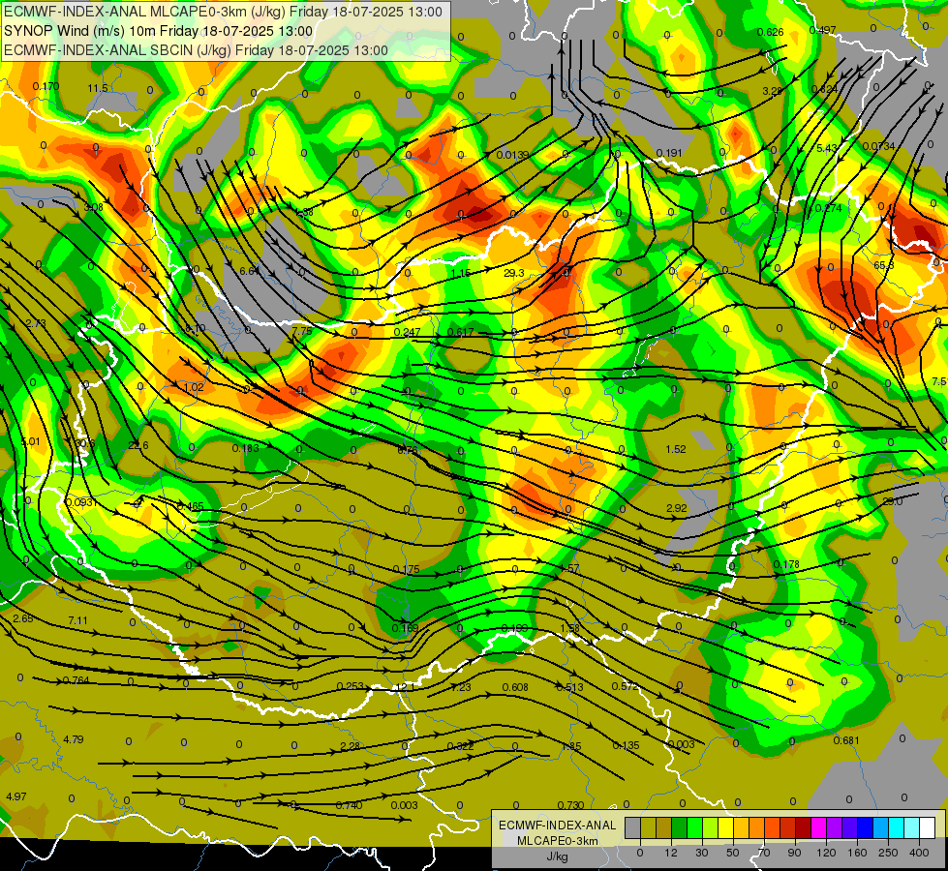Click the map value 0.253
This screenshot has height=871, width=948.
[351, 686]
